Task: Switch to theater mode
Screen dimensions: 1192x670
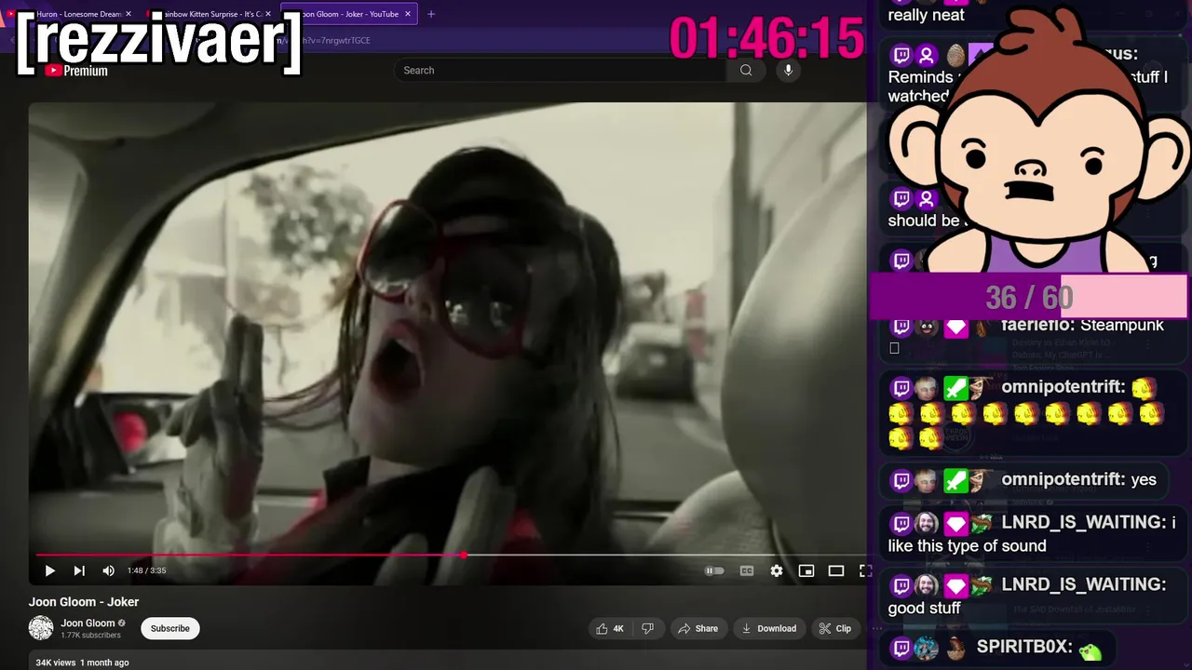Action: [836, 570]
